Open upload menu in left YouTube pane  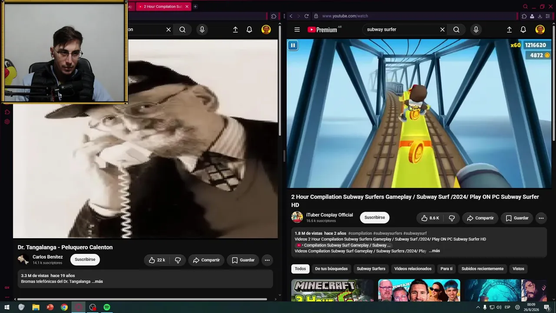[x=235, y=30]
